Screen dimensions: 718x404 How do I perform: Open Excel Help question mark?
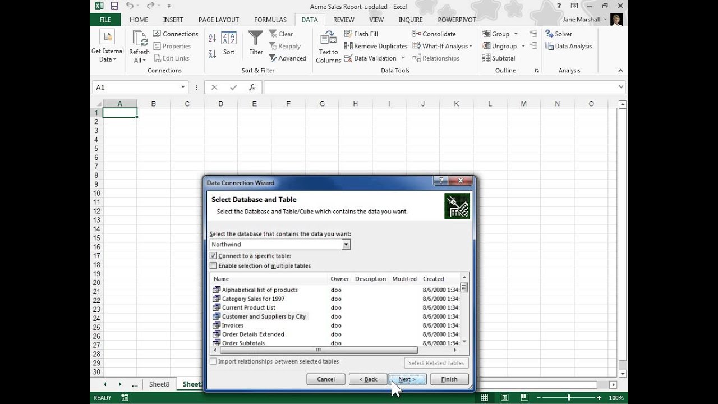click(x=559, y=6)
